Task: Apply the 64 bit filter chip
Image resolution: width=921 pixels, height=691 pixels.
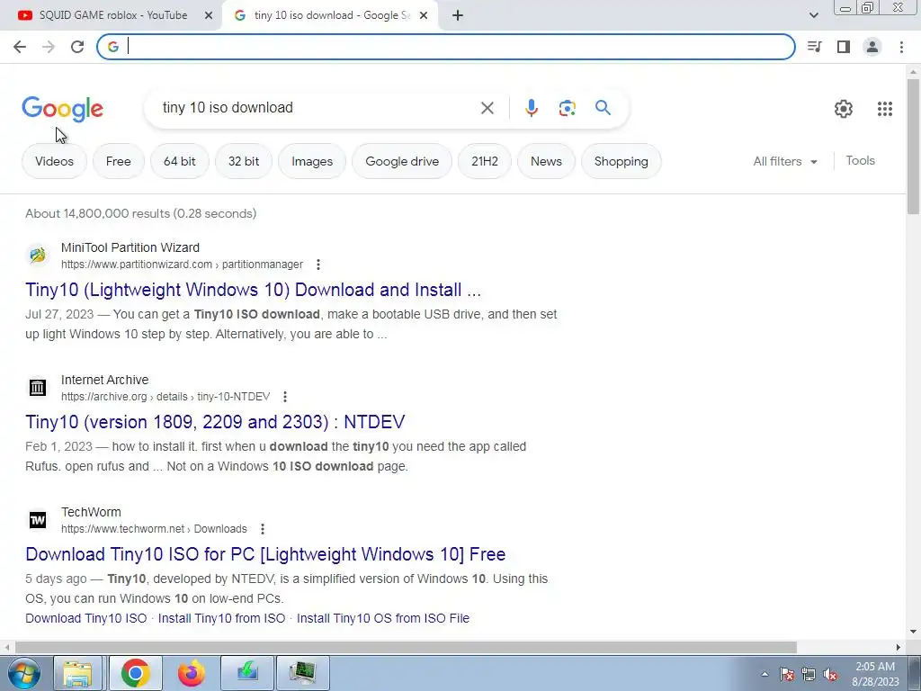Action: point(179,161)
